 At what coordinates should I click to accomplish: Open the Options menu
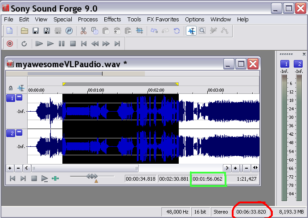195,20
